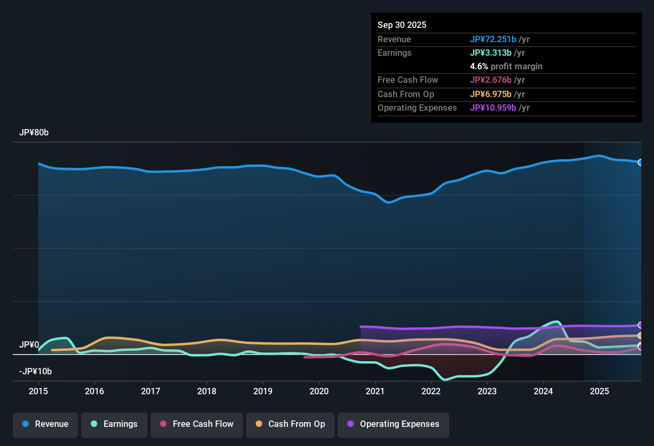Open details for the Earnings tooltip row
The image size is (654, 446).
pyautogui.click(x=394, y=53)
